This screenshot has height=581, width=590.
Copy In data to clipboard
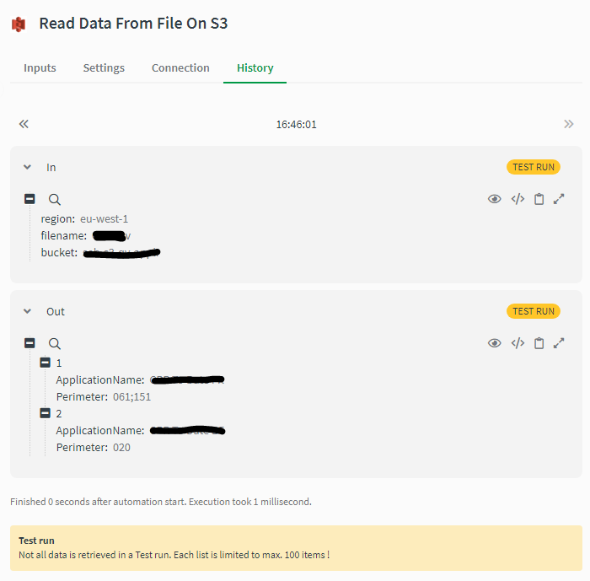(539, 199)
